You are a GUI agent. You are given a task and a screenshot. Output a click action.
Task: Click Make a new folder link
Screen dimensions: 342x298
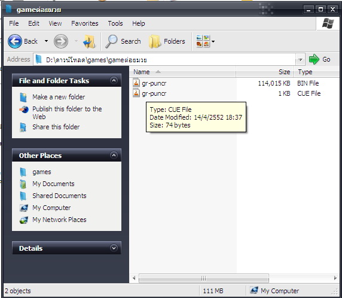coord(59,97)
